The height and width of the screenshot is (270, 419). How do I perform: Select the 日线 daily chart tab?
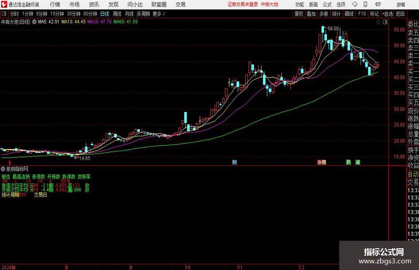(x=105, y=14)
